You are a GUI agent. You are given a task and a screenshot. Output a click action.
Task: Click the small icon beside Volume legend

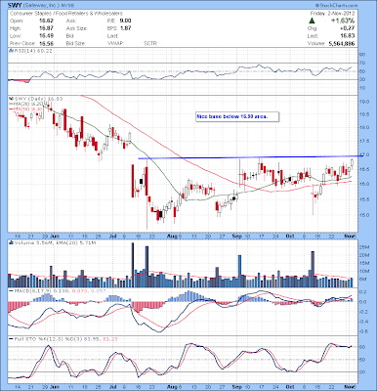tap(11, 242)
